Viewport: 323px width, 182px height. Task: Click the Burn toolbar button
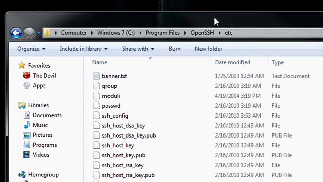pos(175,49)
